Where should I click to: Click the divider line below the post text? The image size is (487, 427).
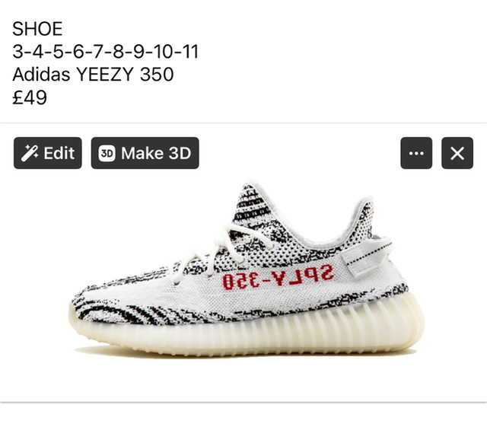click(x=243, y=123)
